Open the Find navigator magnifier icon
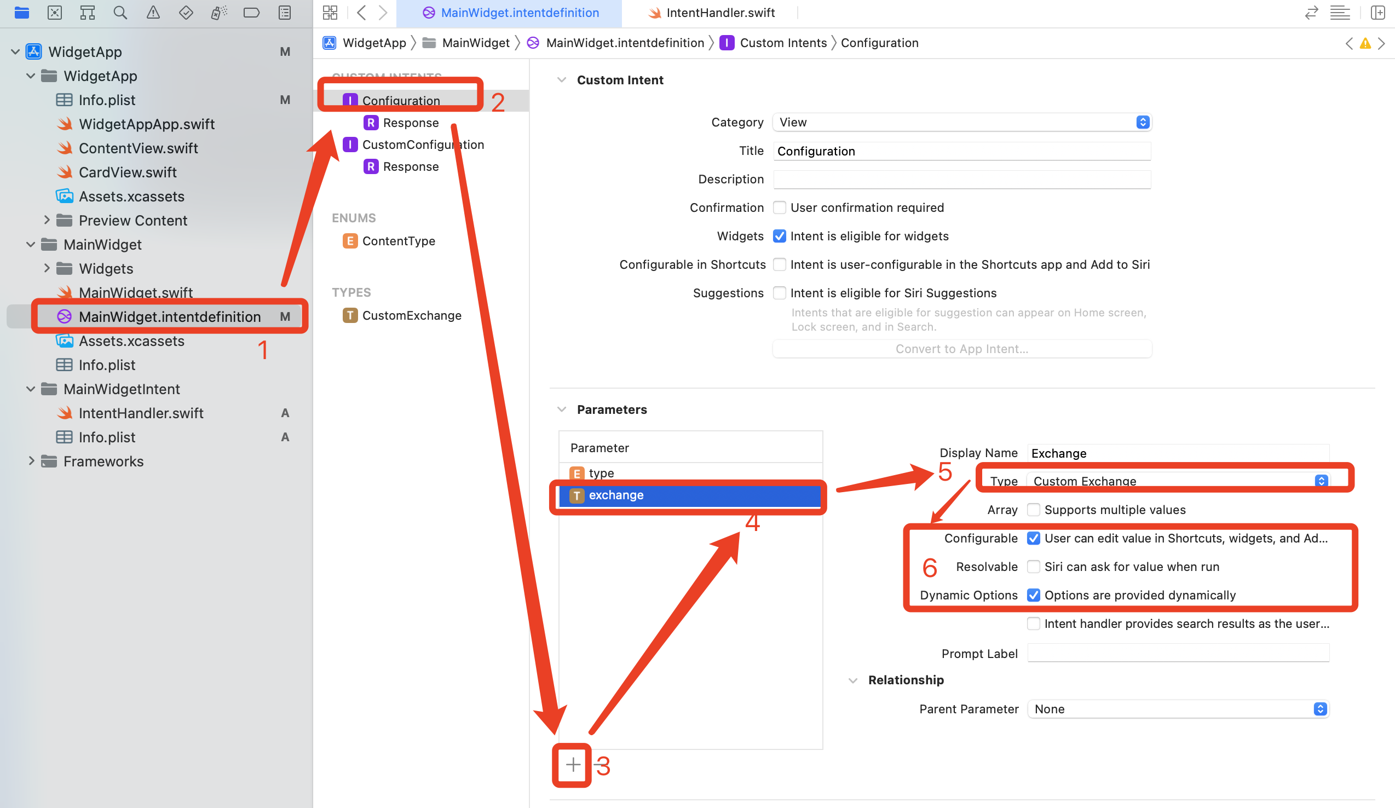Image resolution: width=1395 pixels, height=808 pixels. click(120, 12)
